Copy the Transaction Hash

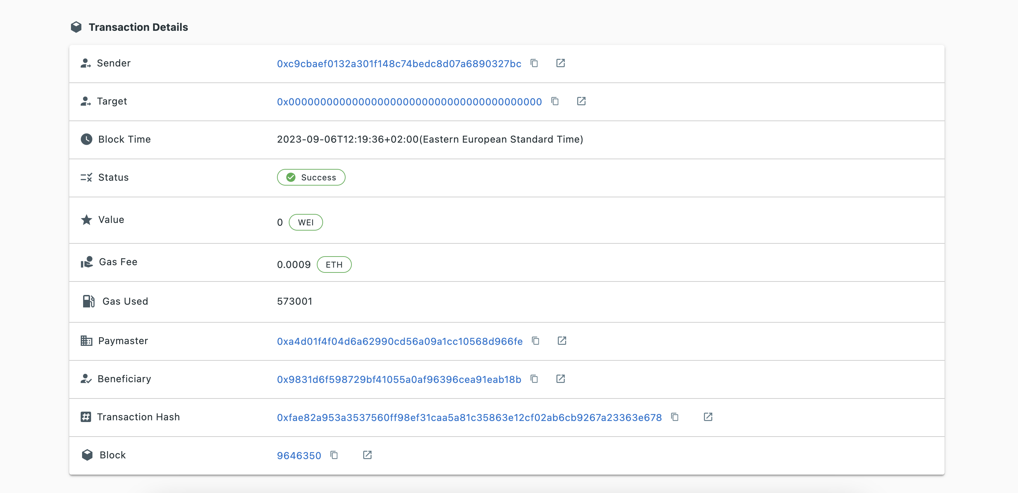pyautogui.click(x=675, y=417)
